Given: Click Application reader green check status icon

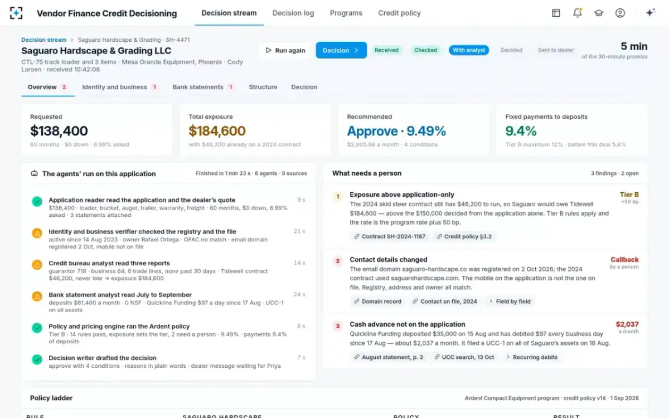Looking at the screenshot, I should point(37,201).
